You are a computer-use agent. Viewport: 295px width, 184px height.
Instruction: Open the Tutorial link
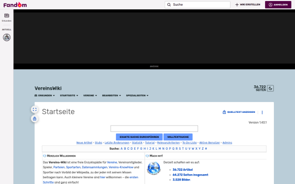pos(150,143)
